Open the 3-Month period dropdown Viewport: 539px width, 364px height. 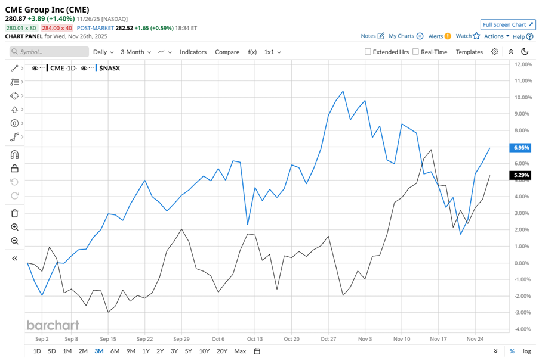click(135, 52)
